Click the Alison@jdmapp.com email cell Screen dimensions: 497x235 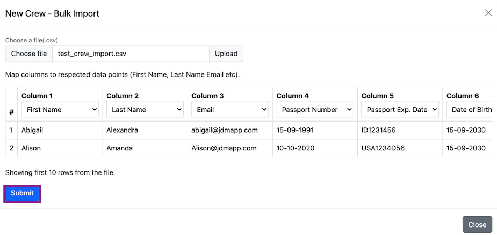[x=224, y=148]
